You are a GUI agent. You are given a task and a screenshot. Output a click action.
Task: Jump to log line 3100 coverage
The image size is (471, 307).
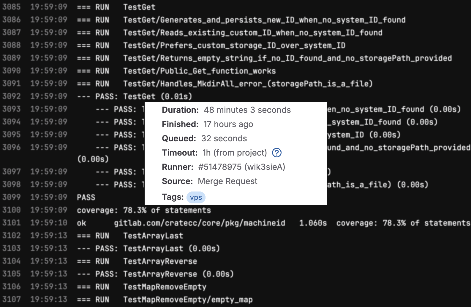12,210
